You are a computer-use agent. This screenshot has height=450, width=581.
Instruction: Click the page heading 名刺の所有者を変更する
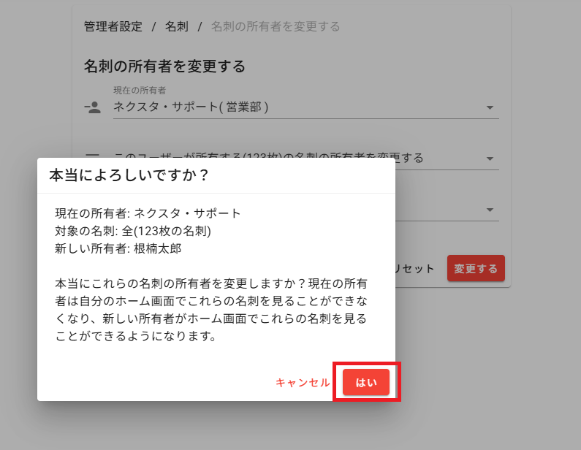164,66
